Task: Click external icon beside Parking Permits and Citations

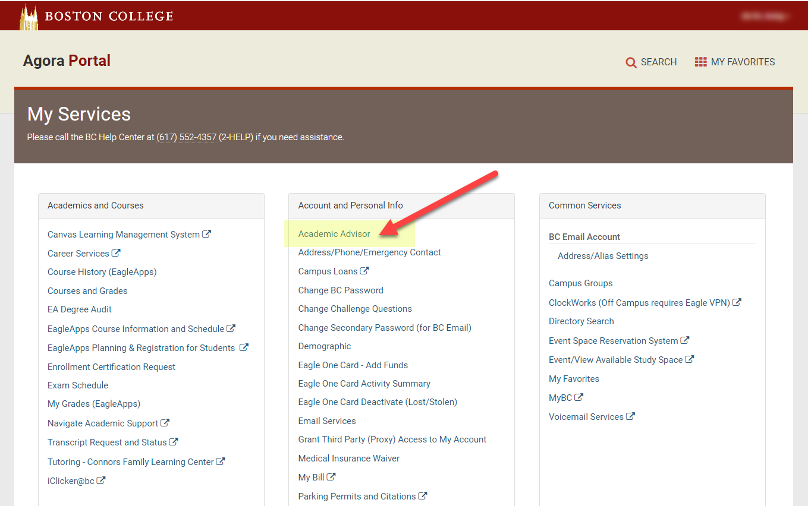Action: click(423, 495)
